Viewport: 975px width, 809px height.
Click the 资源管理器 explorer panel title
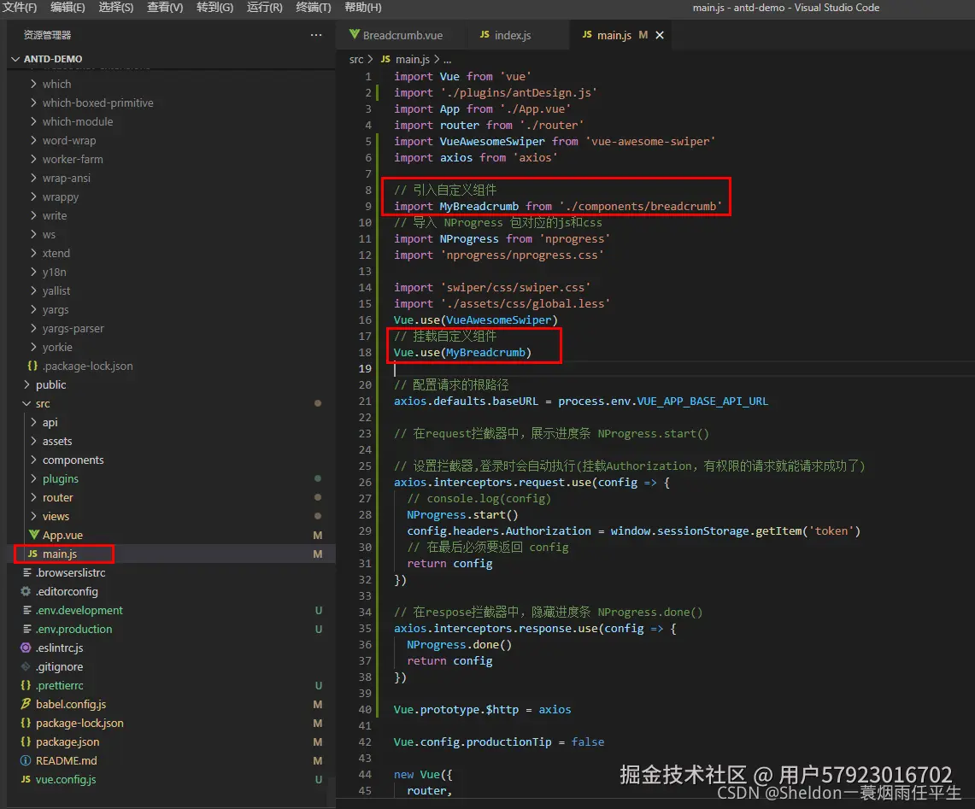click(47, 35)
